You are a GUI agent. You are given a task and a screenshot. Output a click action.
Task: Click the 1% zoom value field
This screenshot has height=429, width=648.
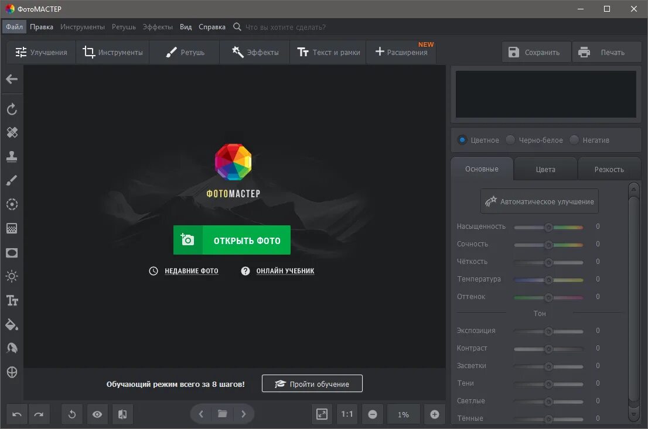403,414
